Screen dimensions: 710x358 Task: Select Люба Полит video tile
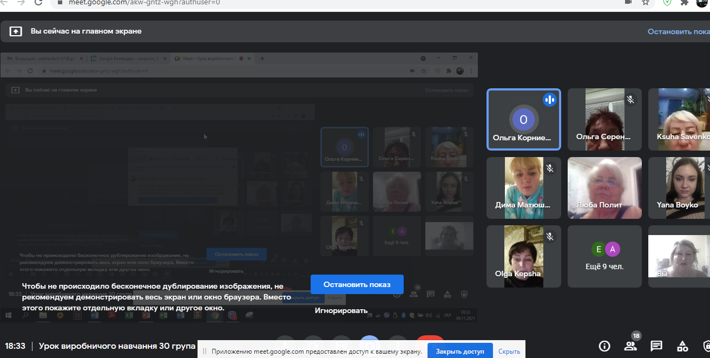tap(604, 188)
